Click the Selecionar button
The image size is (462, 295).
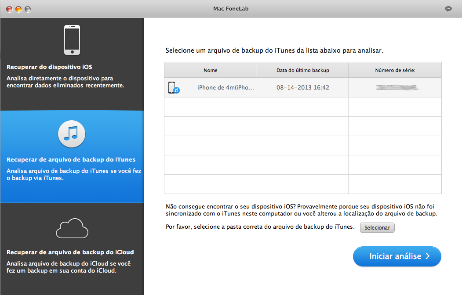tap(377, 228)
